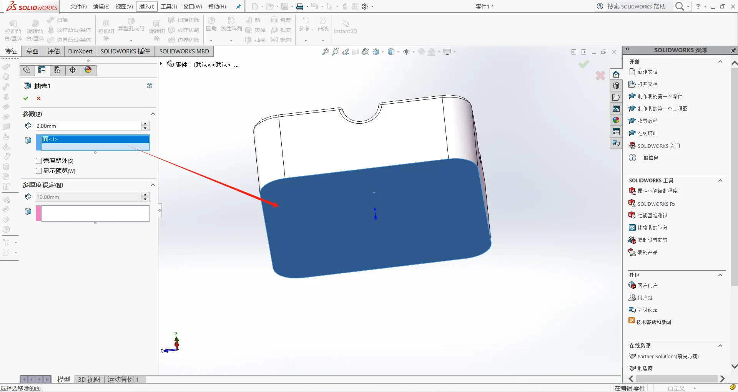
Task: Open the 指导教程 link
Action: [x=647, y=121]
